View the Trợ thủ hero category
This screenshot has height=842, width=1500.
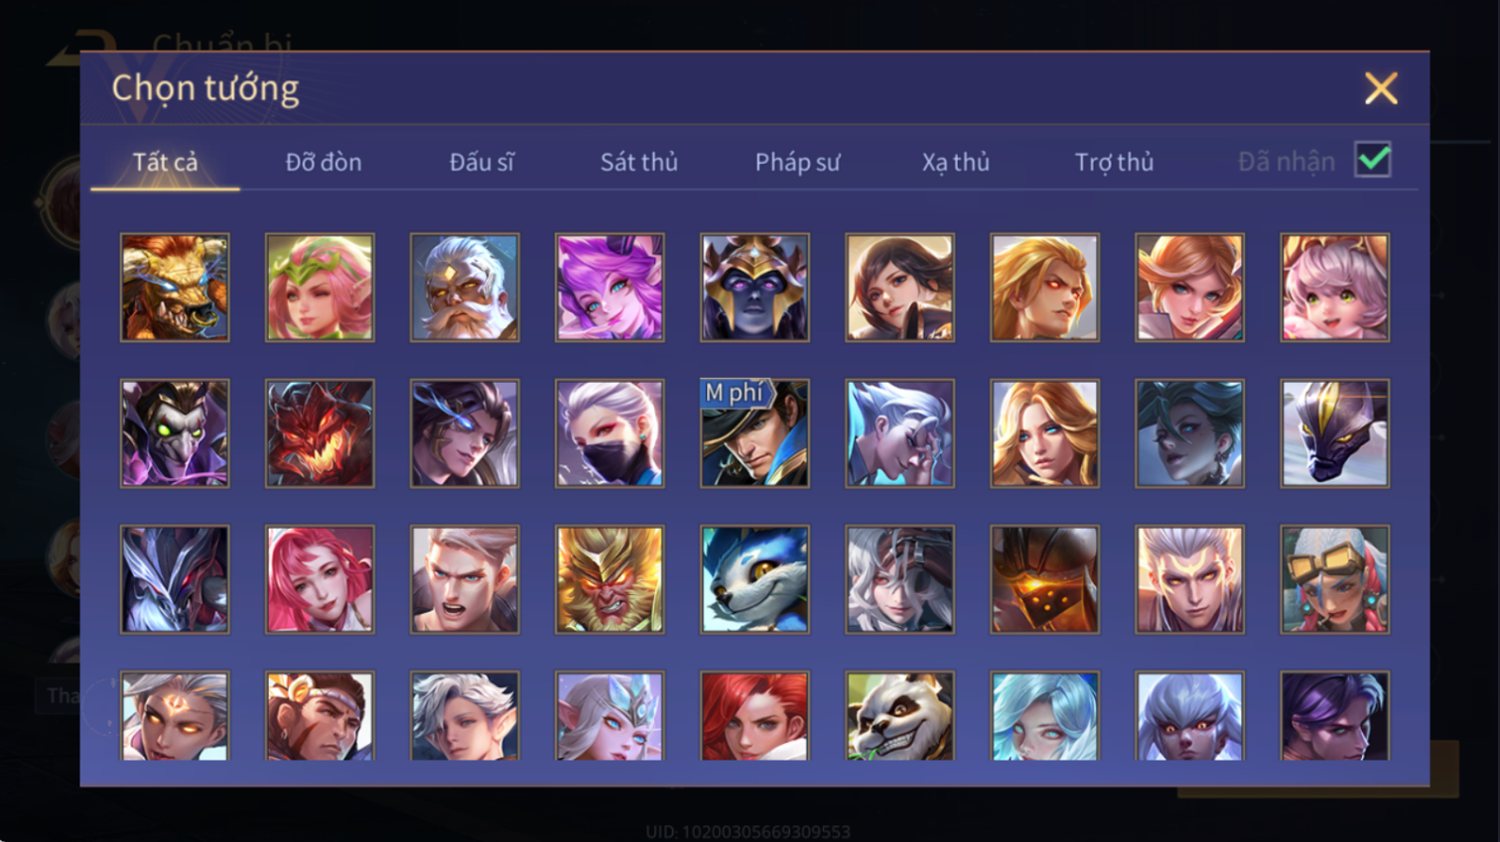[1114, 162]
